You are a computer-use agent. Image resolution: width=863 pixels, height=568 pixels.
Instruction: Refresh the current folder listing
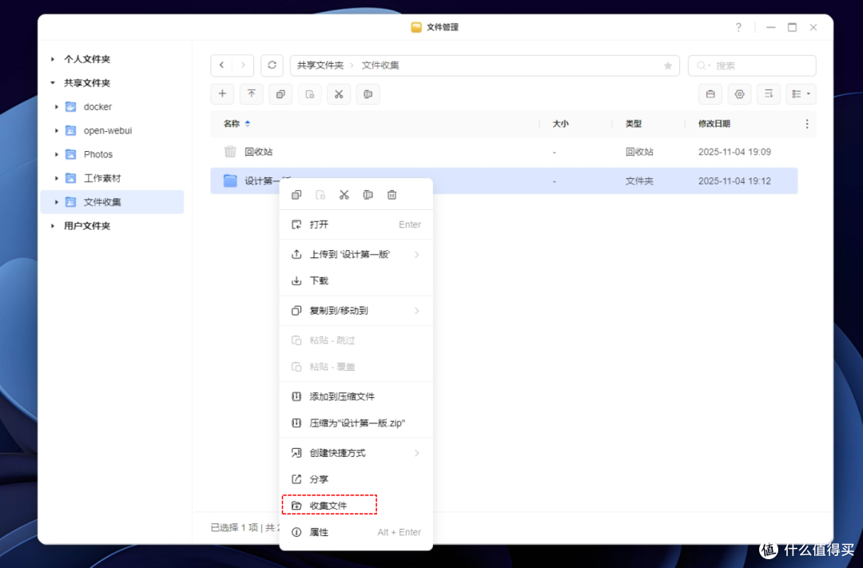point(272,66)
